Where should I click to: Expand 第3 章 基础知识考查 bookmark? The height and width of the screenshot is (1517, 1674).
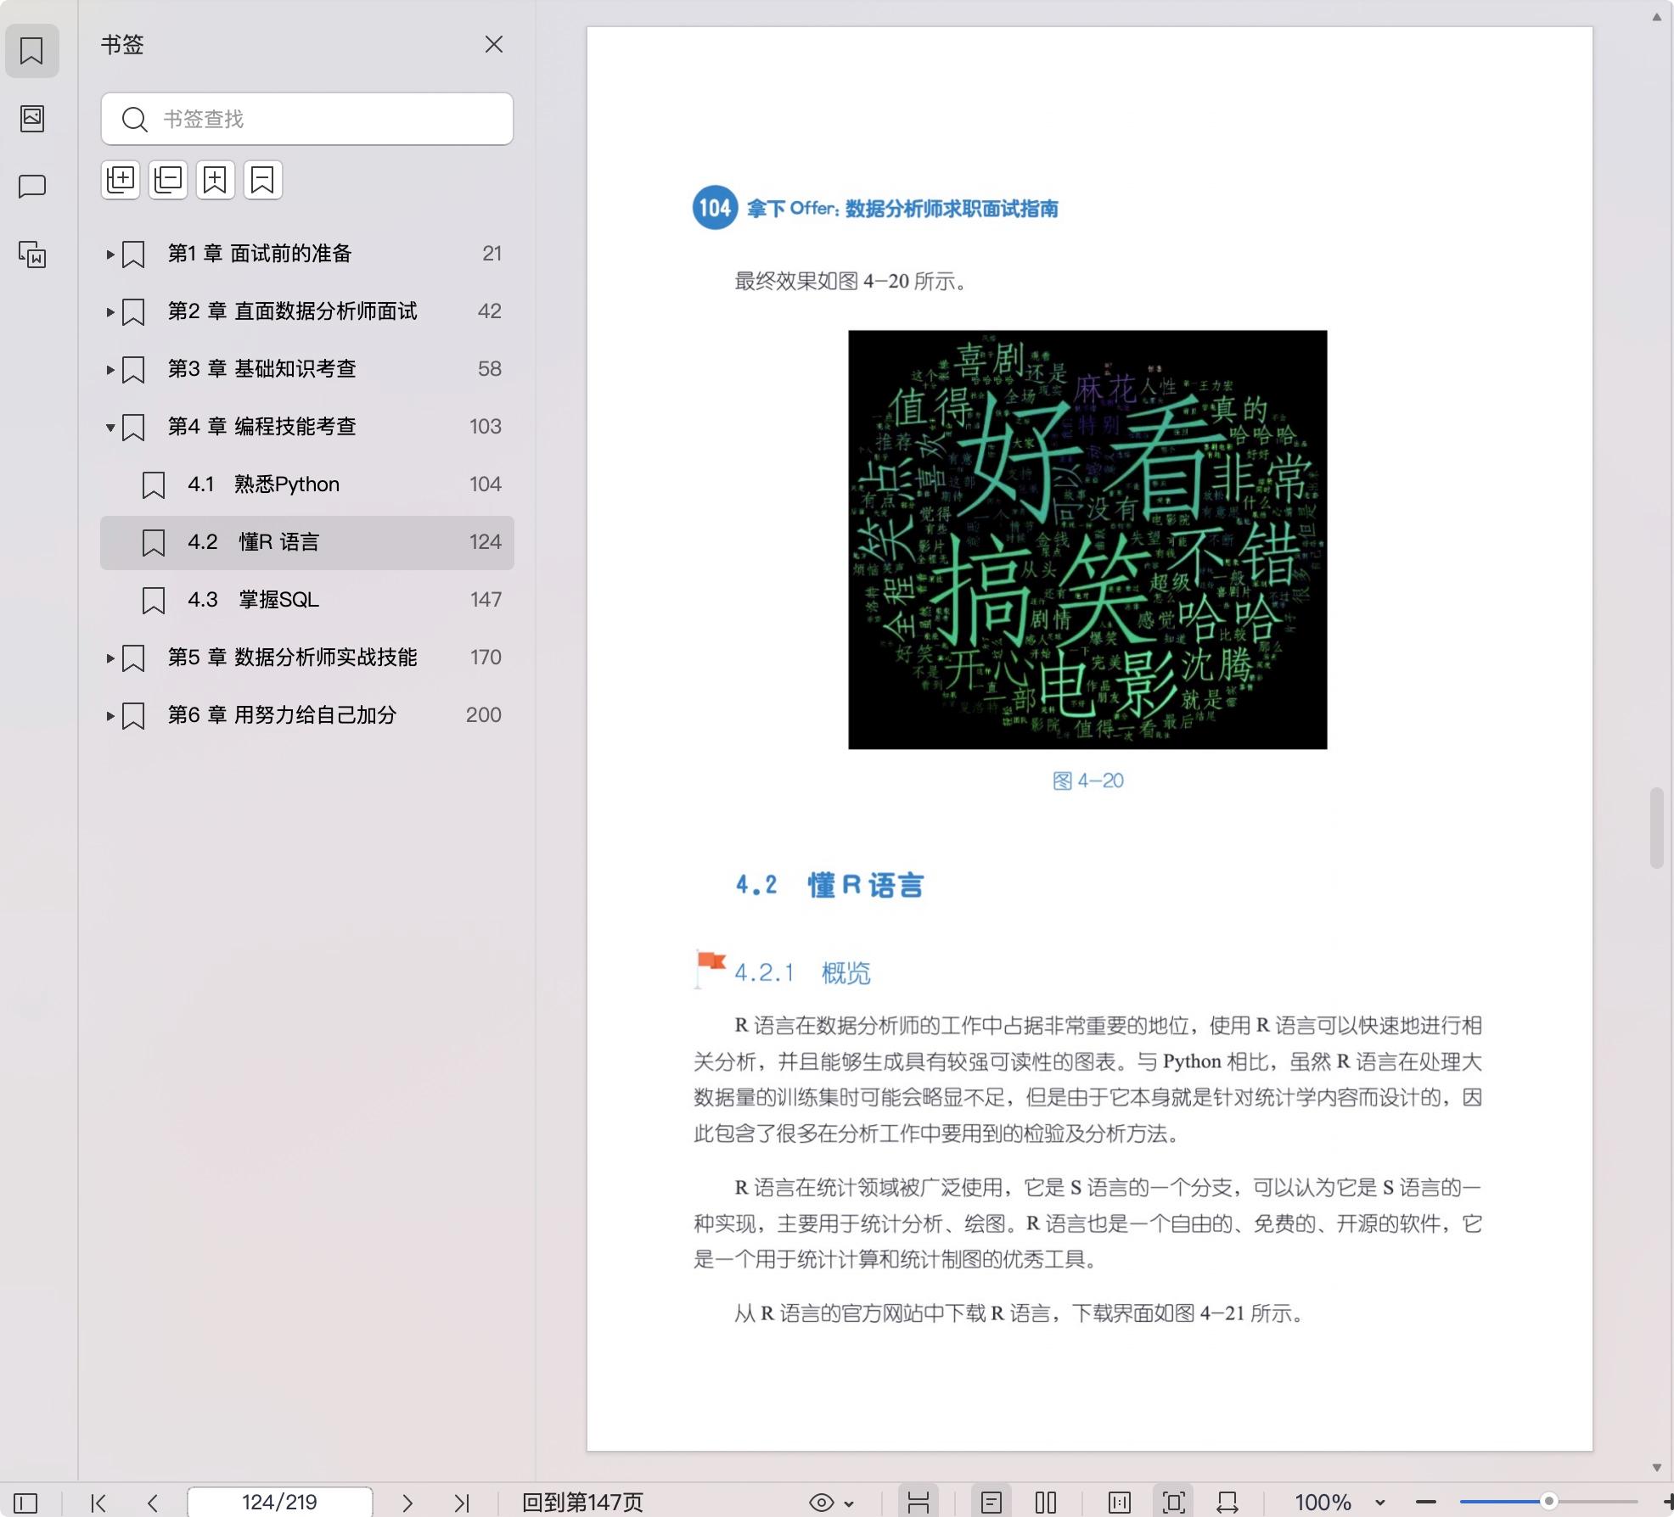[x=110, y=369]
